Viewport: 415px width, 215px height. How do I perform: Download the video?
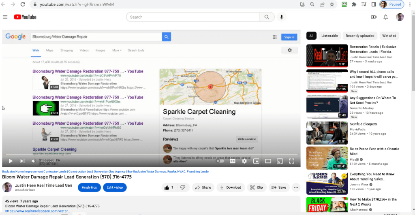pyautogui.click(x=231, y=187)
